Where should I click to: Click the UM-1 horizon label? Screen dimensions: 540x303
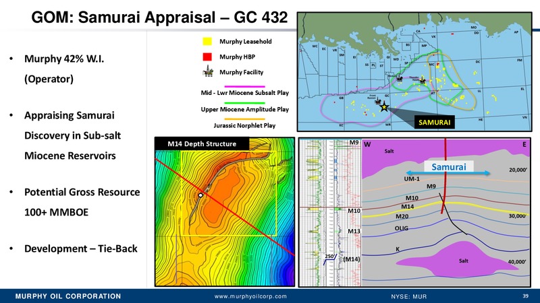[x=412, y=179]
